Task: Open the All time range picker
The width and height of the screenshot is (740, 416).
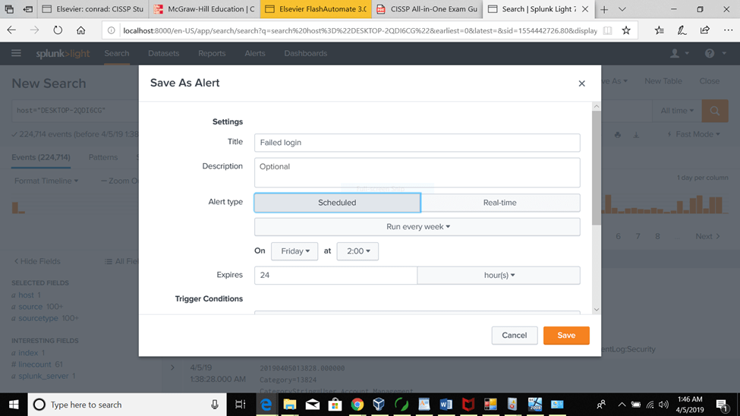Action: [x=677, y=111]
